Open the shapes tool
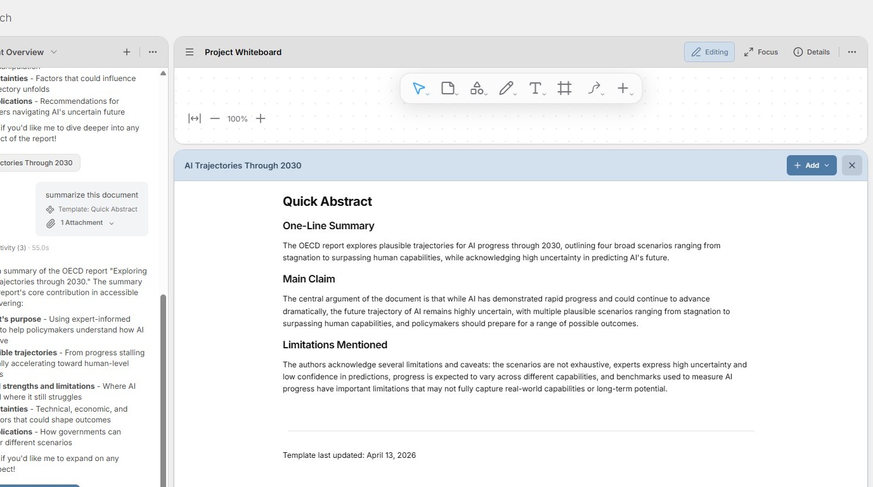The image size is (873, 487). pos(476,89)
